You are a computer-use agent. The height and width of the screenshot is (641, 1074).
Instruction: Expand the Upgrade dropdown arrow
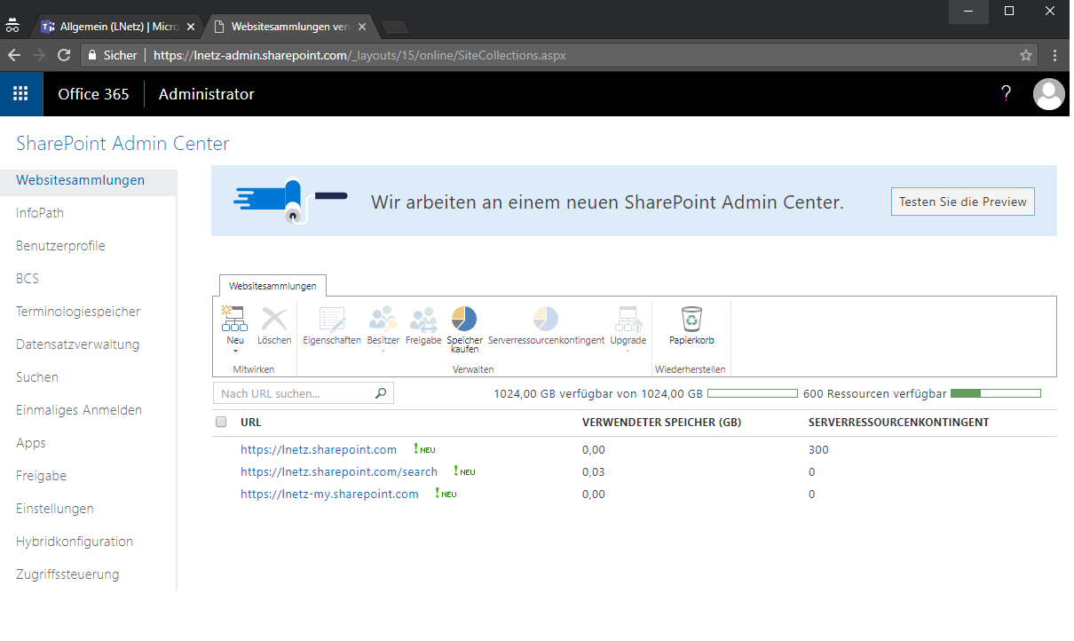[x=628, y=352]
